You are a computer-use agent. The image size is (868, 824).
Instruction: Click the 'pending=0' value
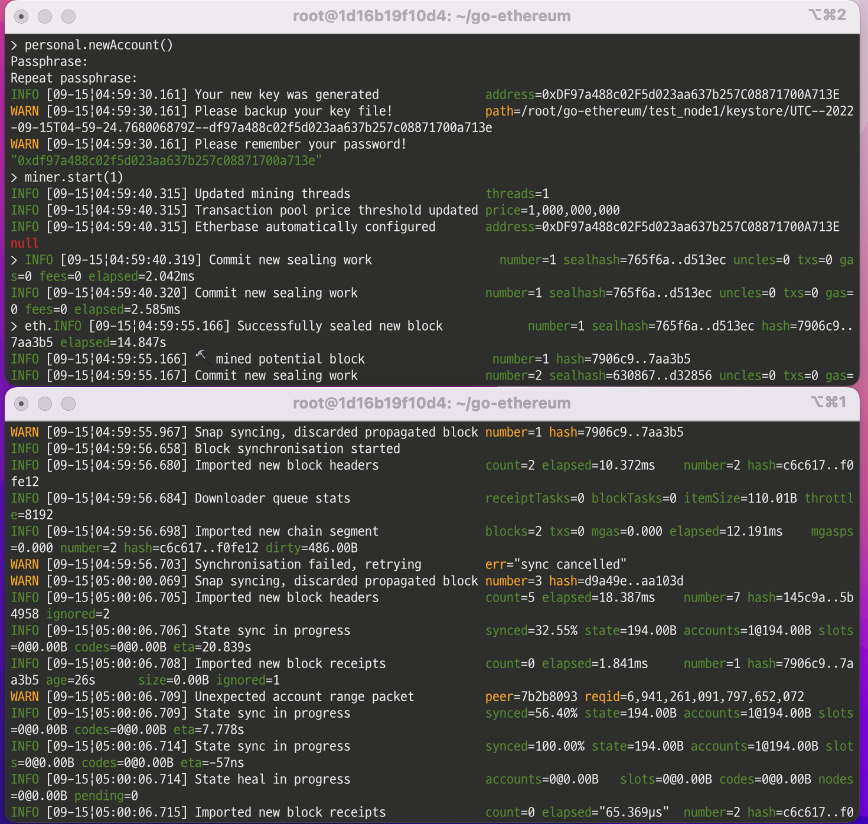pos(106,796)
